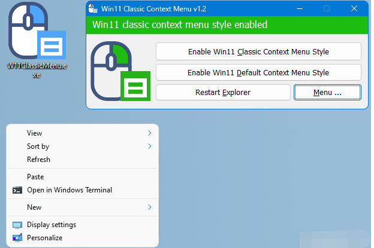Minimize the Win11 Classic Context Menu window

pyautogui.click(x=300, y=8)
